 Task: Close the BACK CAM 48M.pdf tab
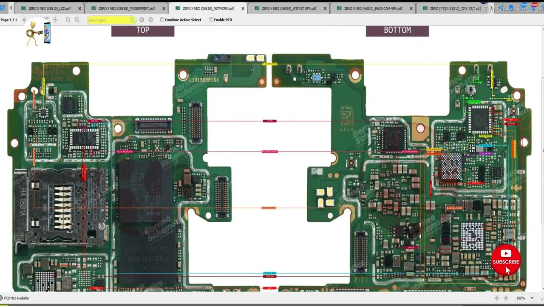point(411,8)
